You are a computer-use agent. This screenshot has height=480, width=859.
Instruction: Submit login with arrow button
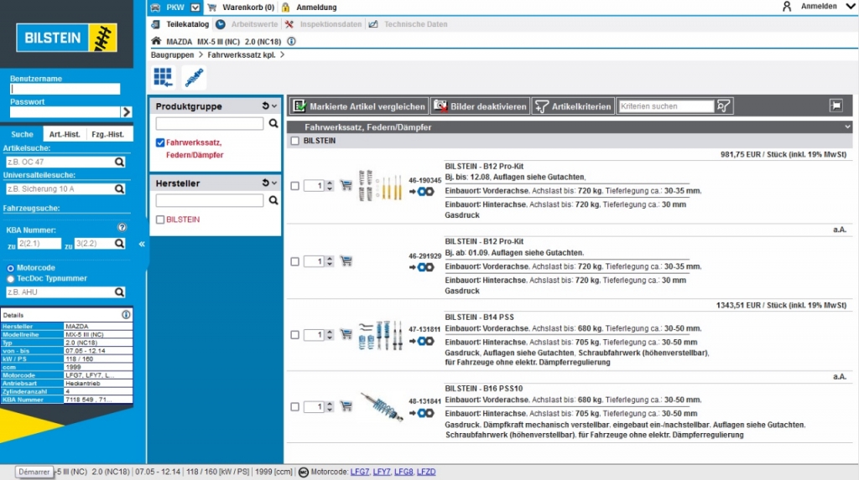(127, 111)
